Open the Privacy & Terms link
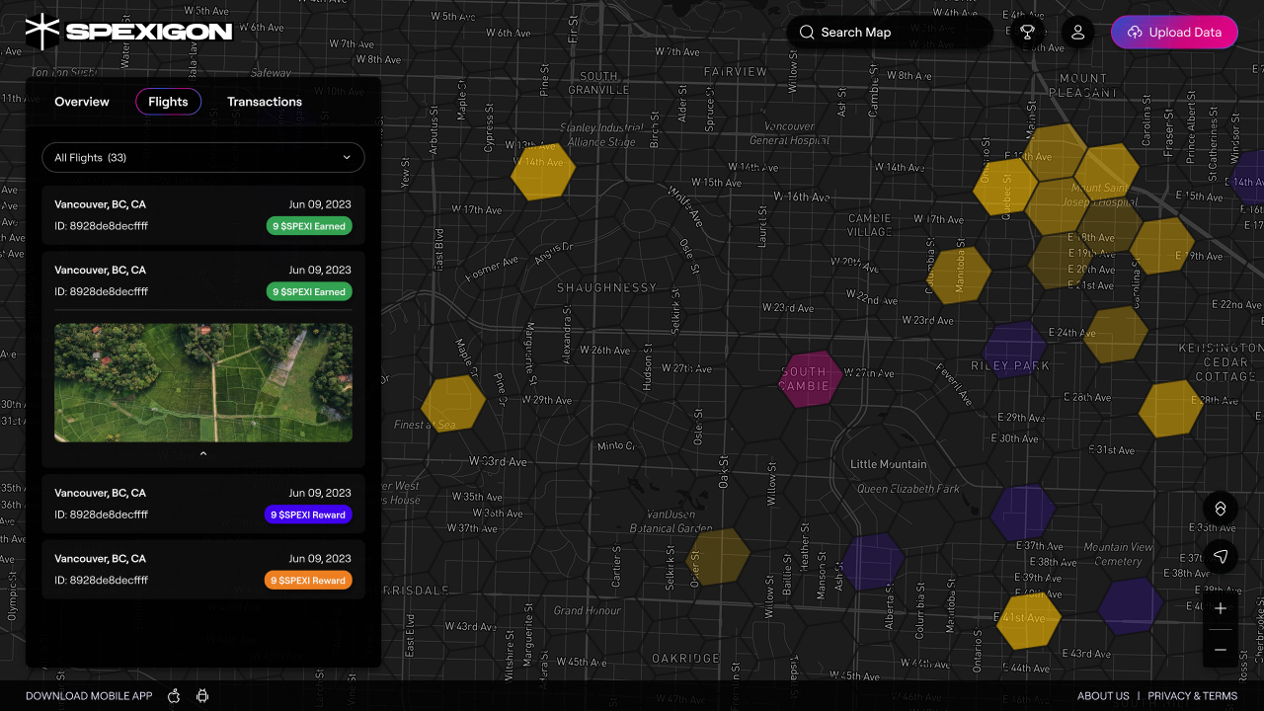The image size is (1264, 711). 1193,696
